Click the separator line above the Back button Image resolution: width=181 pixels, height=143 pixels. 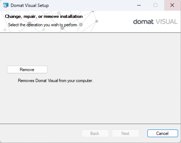[90, 124]
